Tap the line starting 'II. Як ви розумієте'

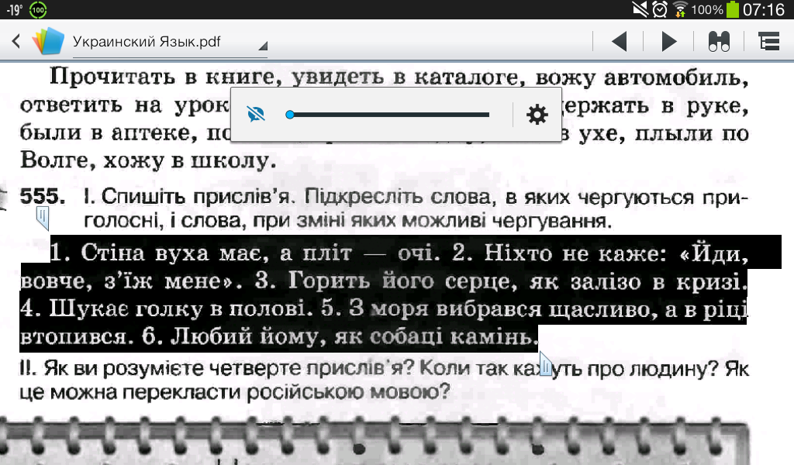[x=384, y=368]
